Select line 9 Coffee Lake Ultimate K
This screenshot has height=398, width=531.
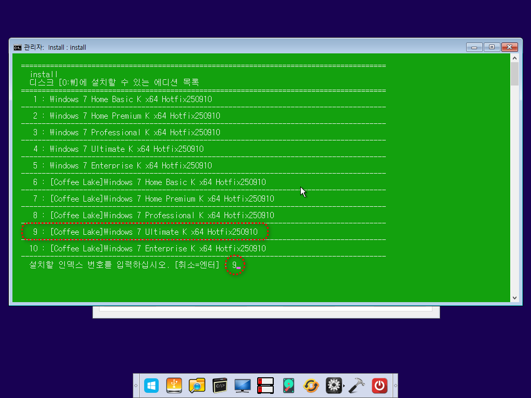click(145, 232)
